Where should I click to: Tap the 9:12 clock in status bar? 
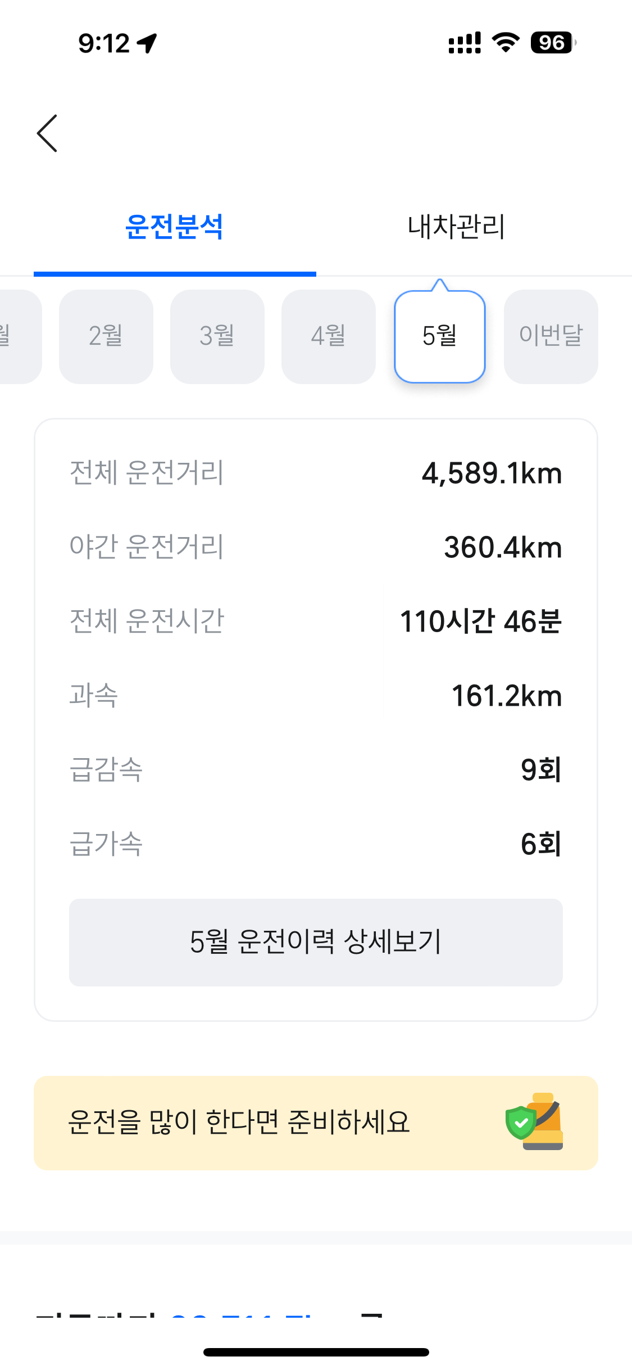click(x=104, y=43)
